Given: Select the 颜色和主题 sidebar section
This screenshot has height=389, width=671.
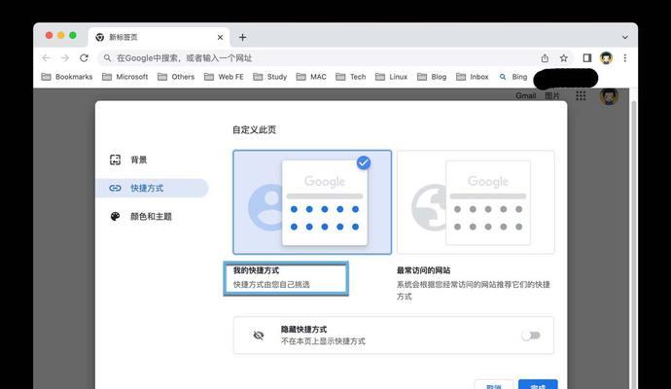Looking at the screenshot, I should tap(152, 217).
